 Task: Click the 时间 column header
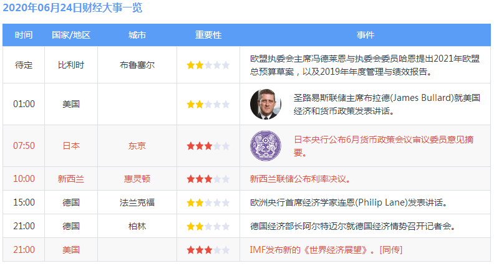coord(24,35)
